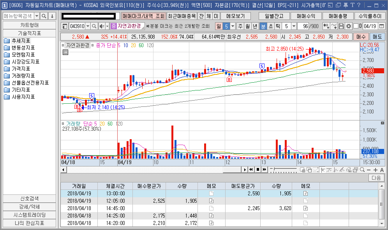Click the play button in chart playback controls
The width and height of the screenshot is (388, 230).
245,170
